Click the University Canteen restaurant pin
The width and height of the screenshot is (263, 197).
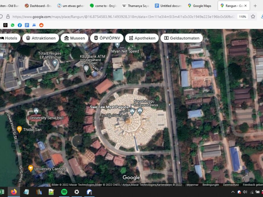[30, 169]
